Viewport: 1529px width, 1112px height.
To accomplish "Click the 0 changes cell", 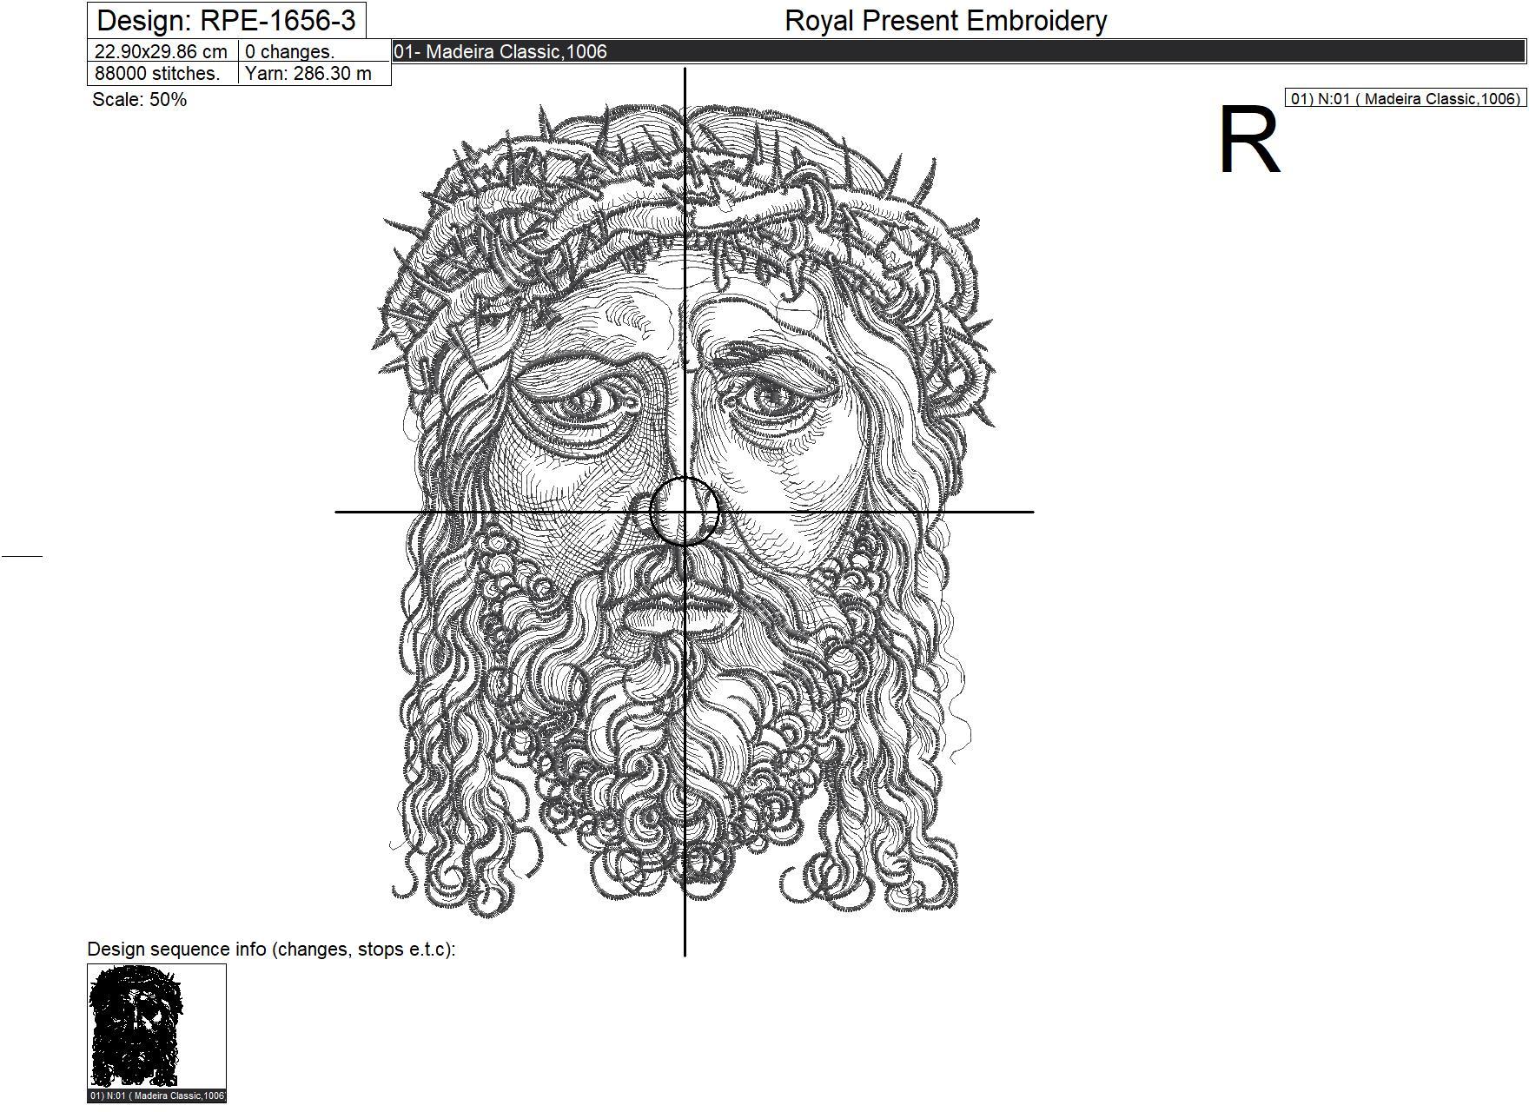I will click(x=314, y=51).
